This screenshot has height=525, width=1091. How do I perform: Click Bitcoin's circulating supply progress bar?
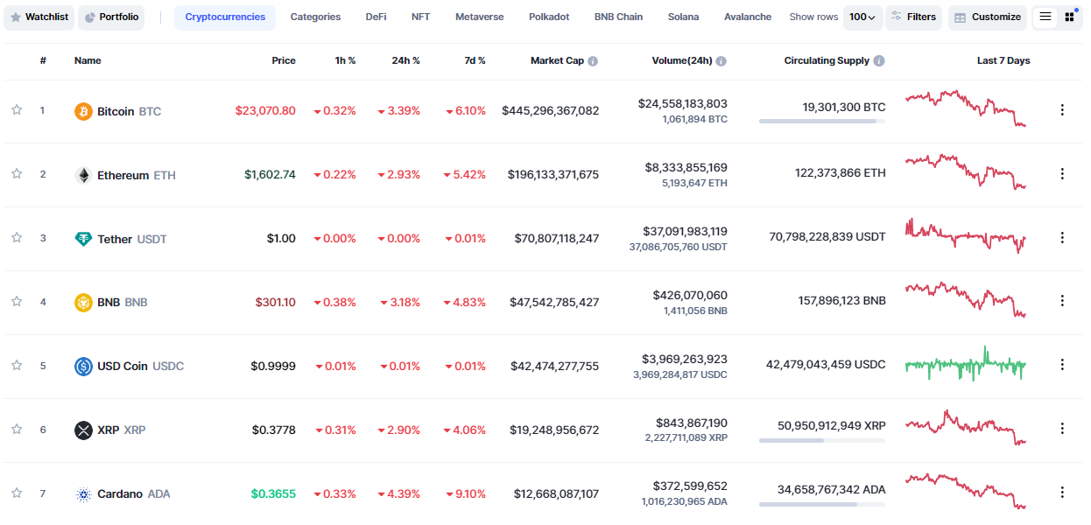tap(821, 121)
